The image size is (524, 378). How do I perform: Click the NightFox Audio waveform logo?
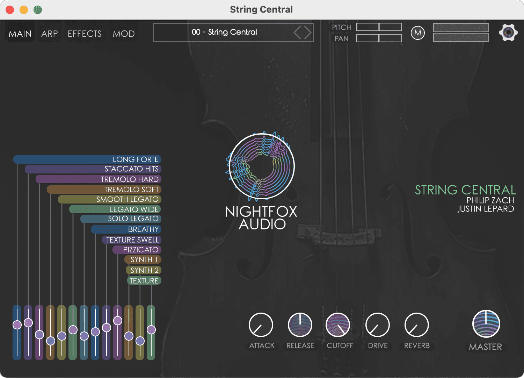(261, 166)
